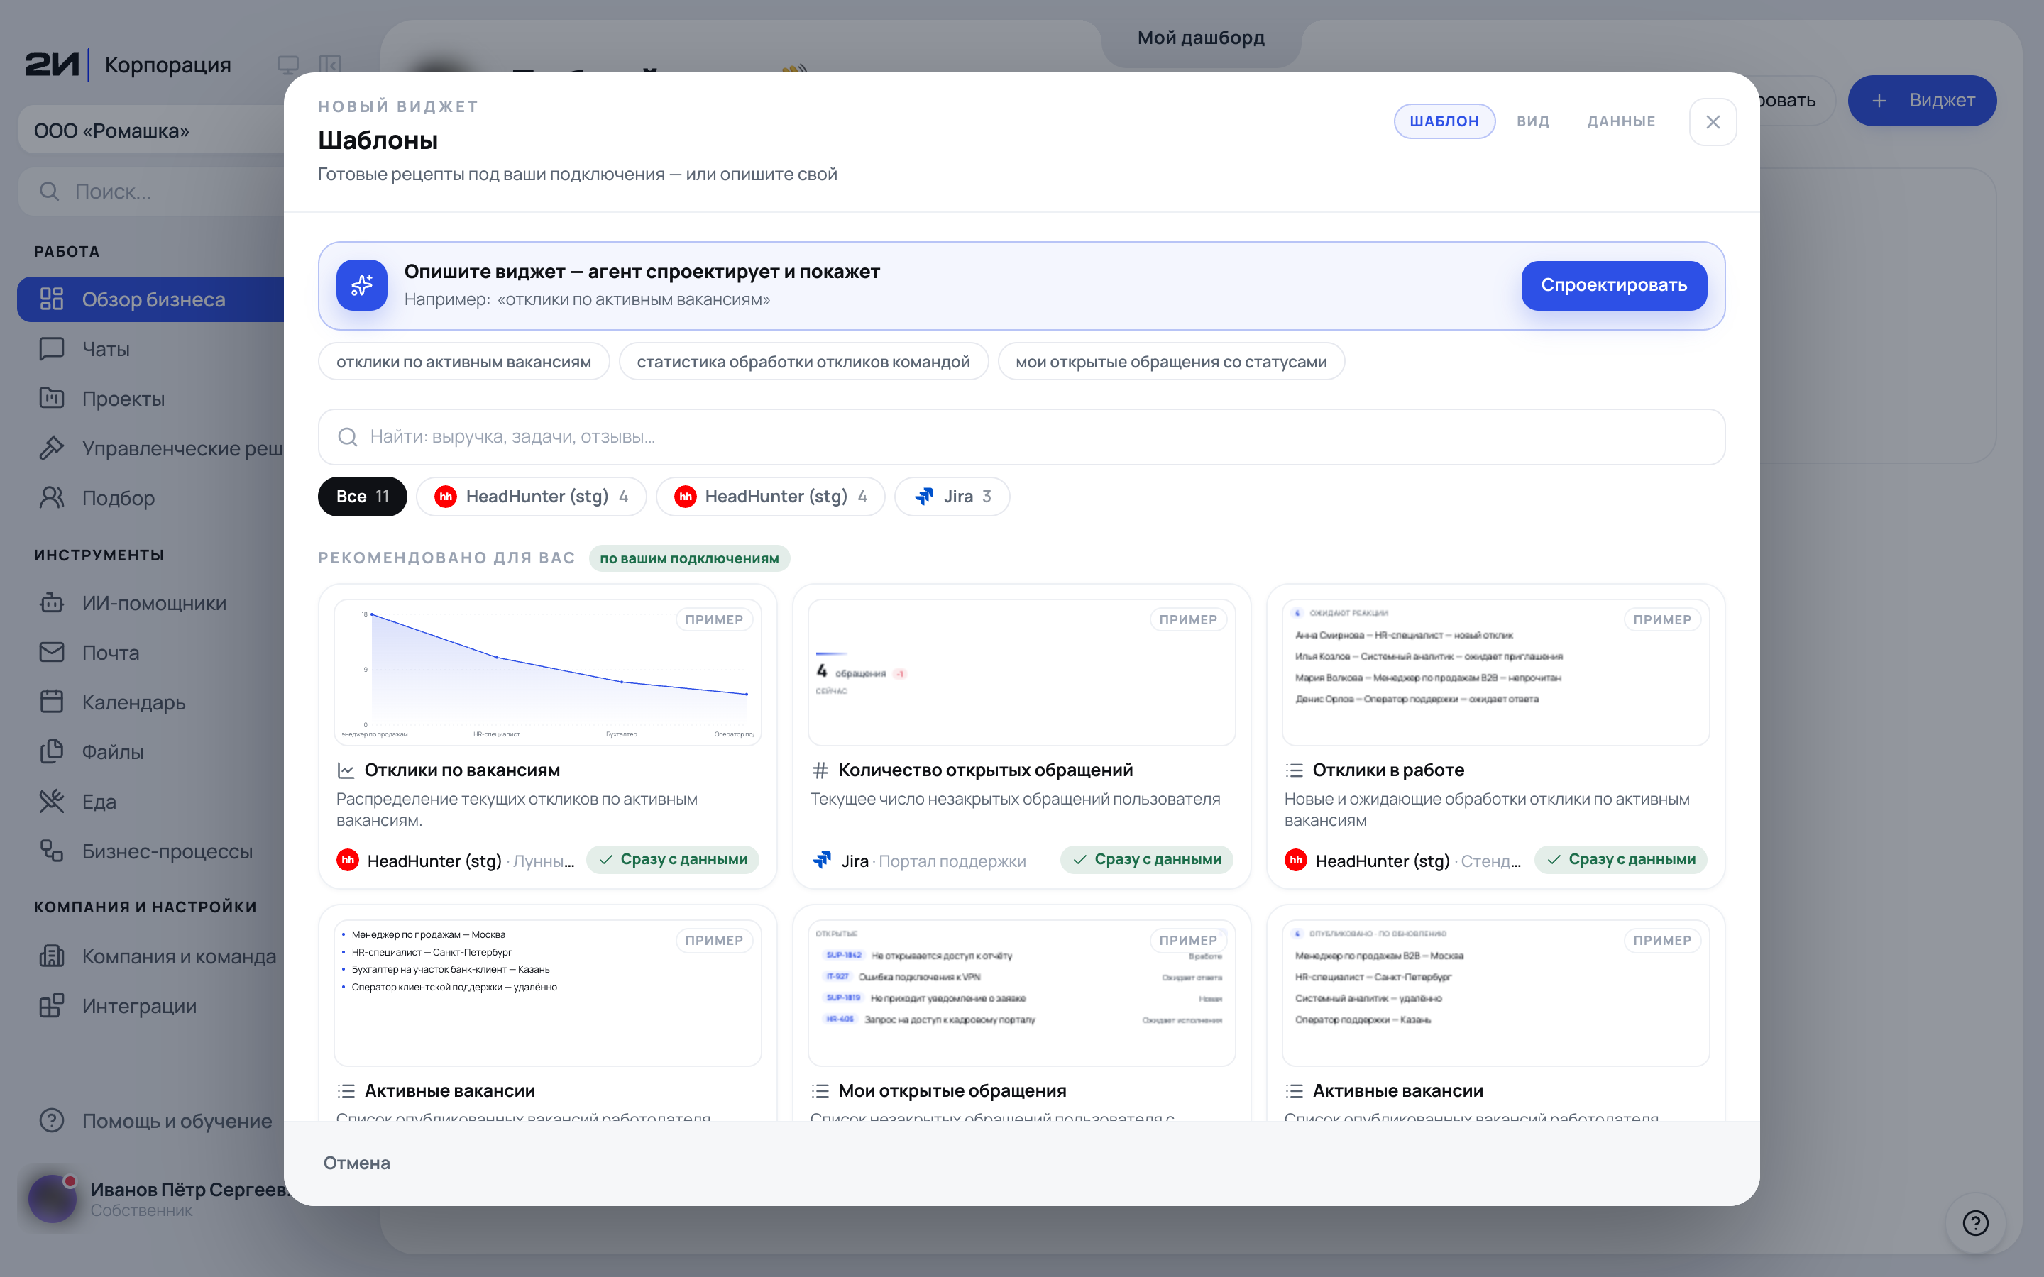Select the Мои открытые обращения template
Image resolution: width=2044 pixels, height=1277 pixels.
(x=1021, y=1014)
